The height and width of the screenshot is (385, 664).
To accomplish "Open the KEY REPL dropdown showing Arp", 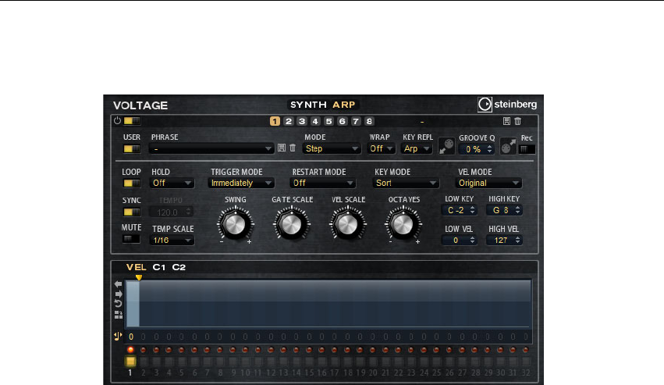I will [x=417, y=148].
